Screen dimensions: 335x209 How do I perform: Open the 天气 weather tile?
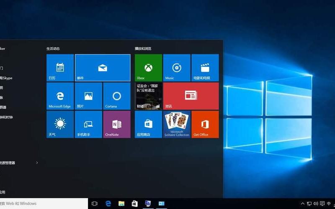[60, 124]
